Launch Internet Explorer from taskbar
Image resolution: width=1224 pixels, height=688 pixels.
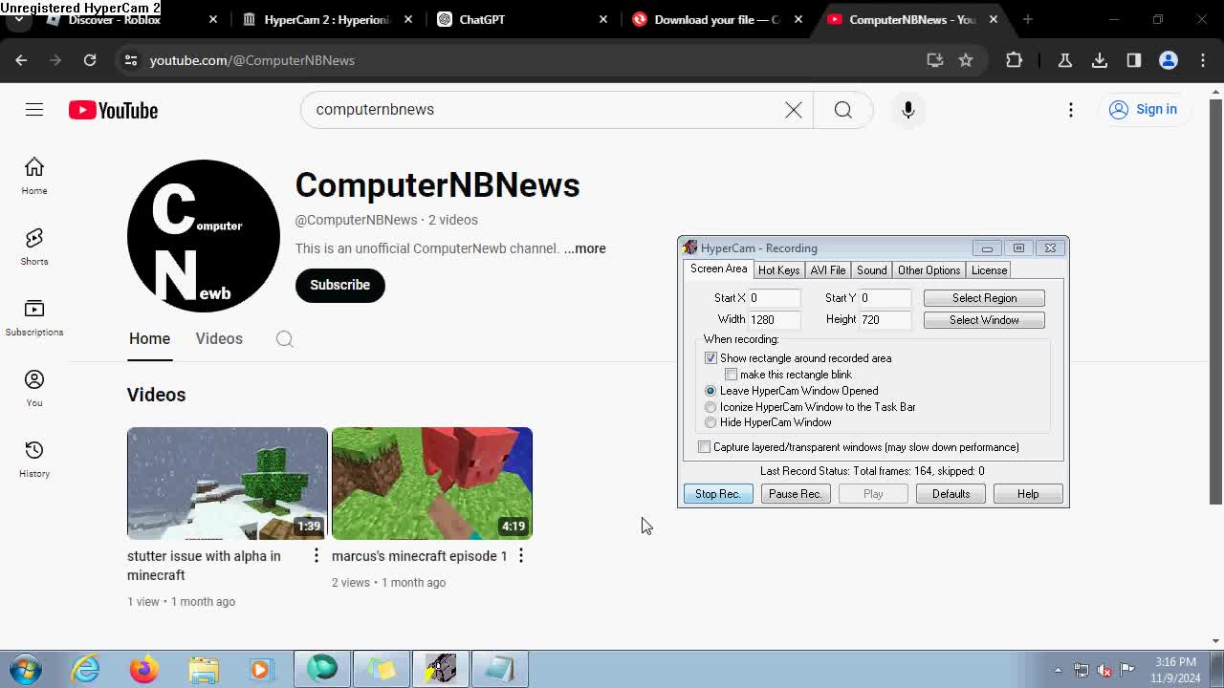pyautogui.click(x=86, y=669)
